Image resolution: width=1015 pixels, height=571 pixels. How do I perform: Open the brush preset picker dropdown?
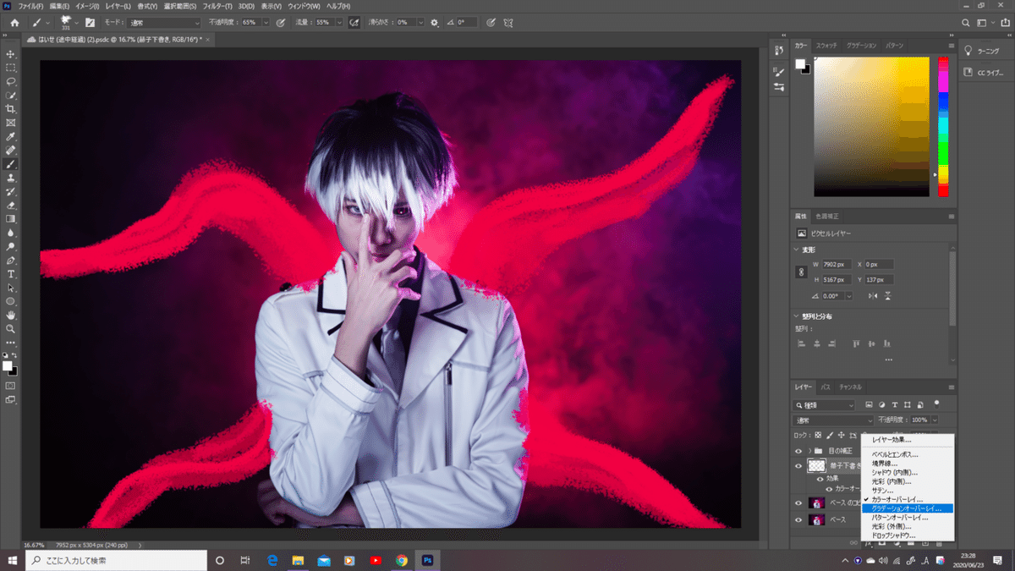(x=76, y=22)
